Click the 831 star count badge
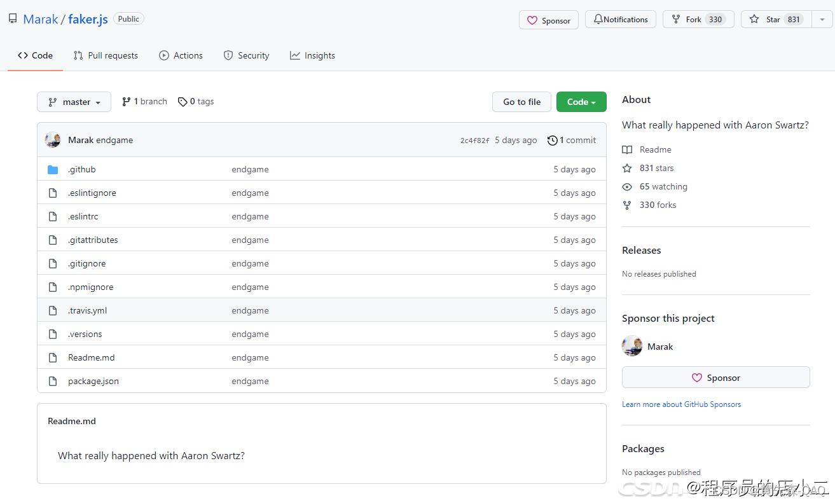Viewport: 835px width, 503px height. pyautogui.click(x=794, y=20)
